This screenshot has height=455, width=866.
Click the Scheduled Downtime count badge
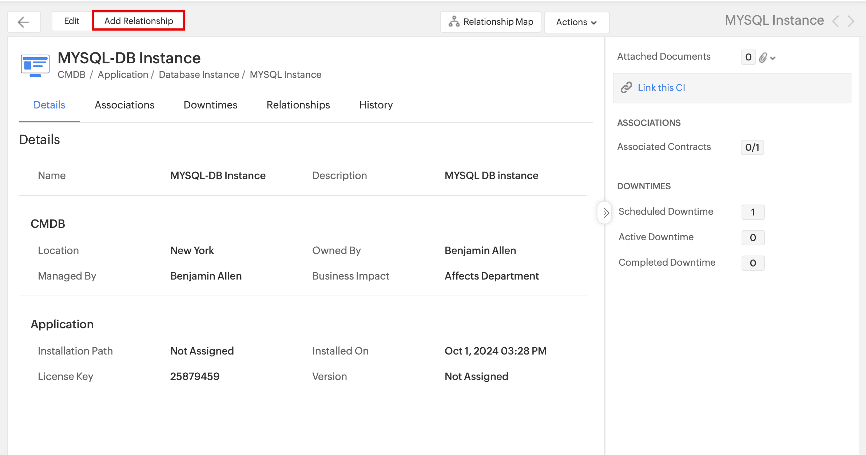click(x=753, y=212)
